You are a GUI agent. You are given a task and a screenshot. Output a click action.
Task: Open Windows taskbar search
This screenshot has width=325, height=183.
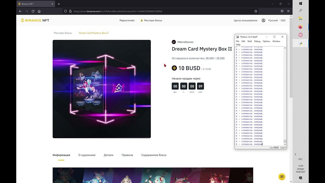pos(301,11)
